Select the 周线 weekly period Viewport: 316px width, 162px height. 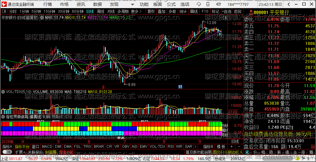(100, 11)
